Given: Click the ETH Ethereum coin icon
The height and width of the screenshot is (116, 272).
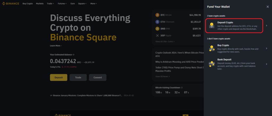Looking at the screenshot, I should click(157, 22).
